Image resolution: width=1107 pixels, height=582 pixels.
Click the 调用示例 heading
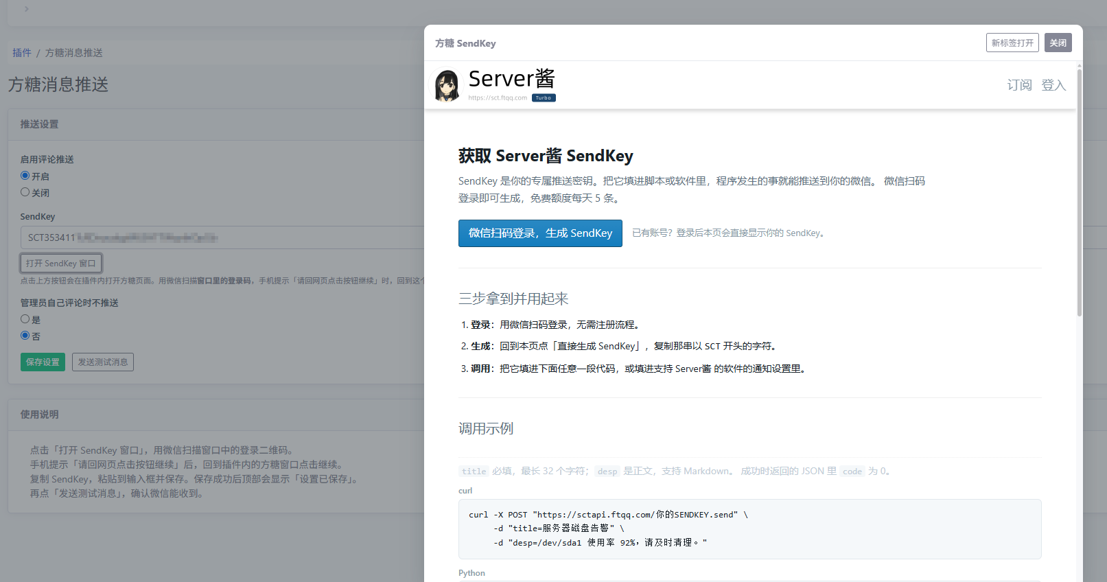[486, 428]
